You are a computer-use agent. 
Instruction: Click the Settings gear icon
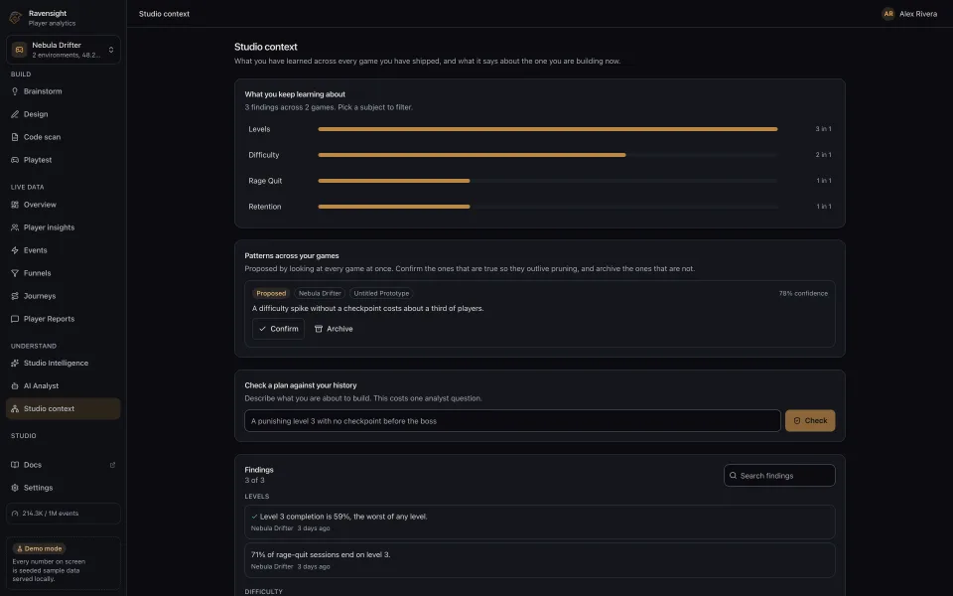pyautogui.click(x=15, y=488)
